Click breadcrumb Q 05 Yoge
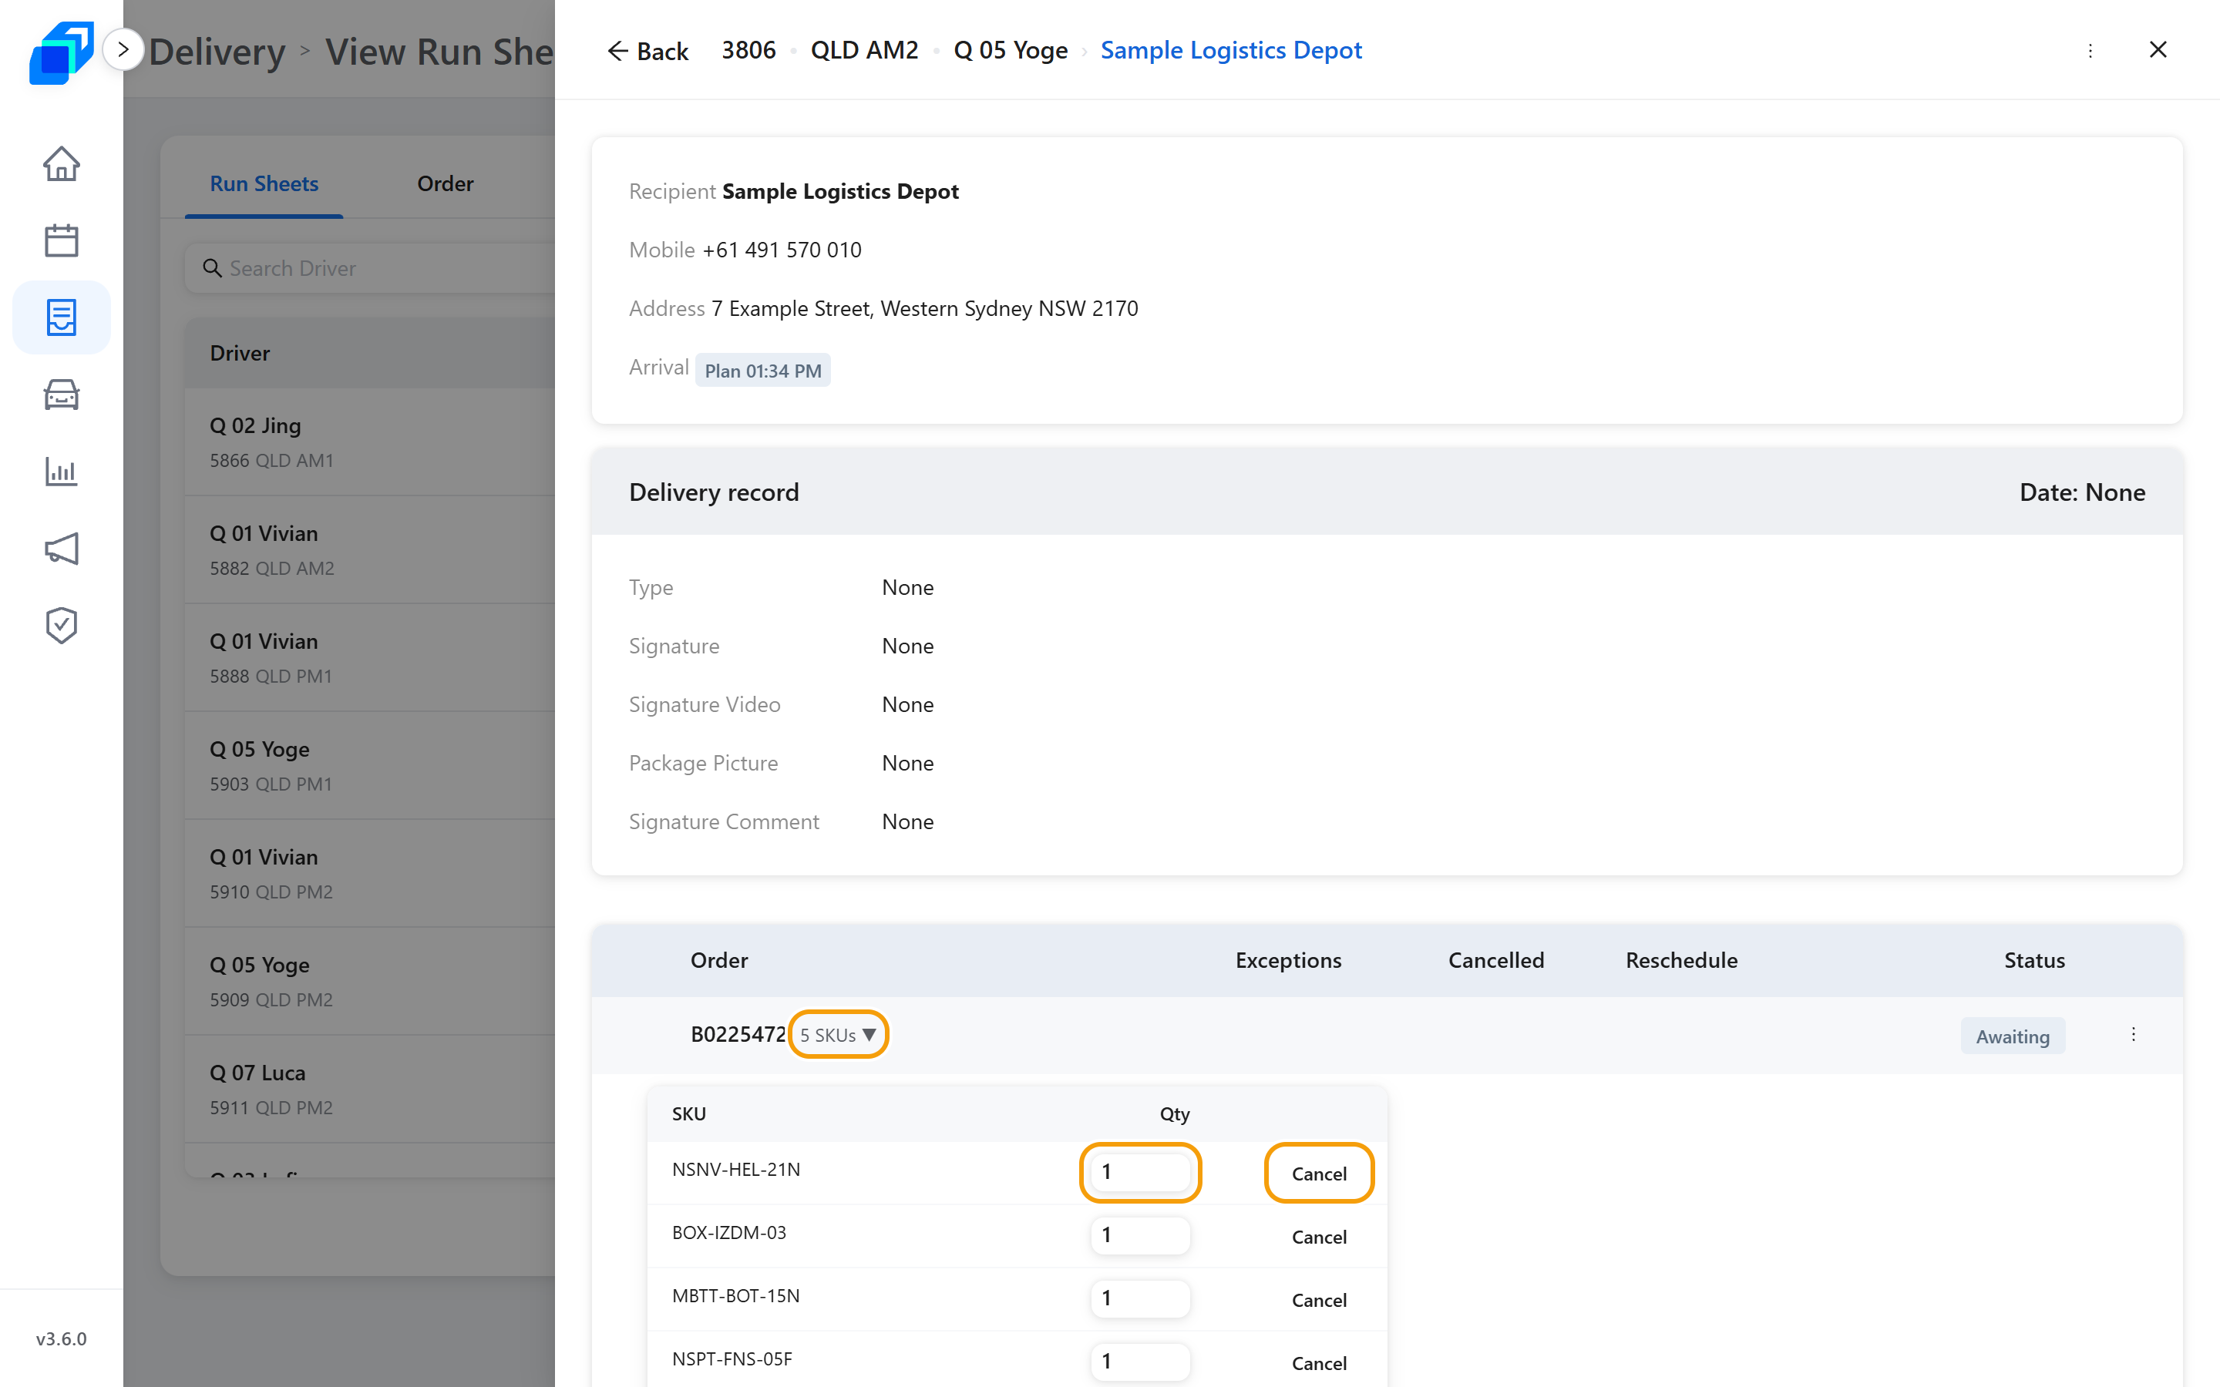 pos(1011,50)
